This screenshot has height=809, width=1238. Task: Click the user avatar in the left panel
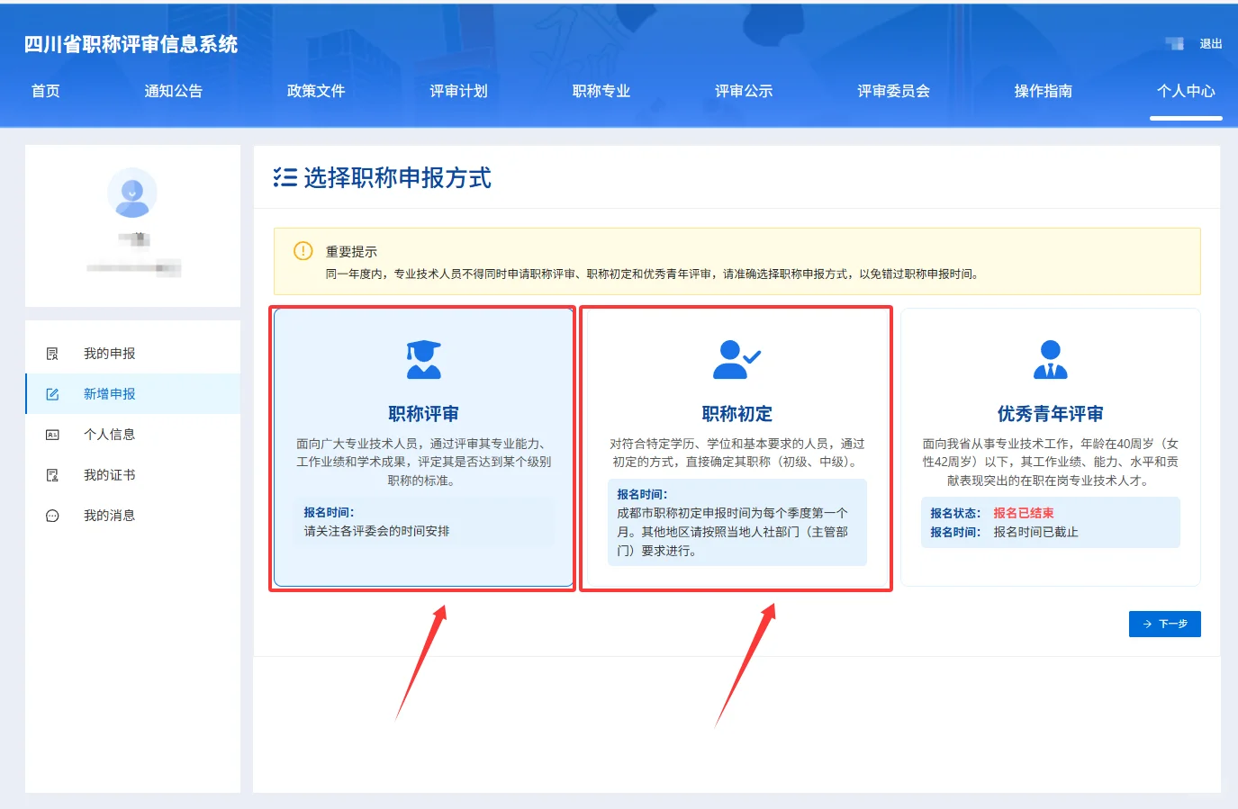coord(131,193)
